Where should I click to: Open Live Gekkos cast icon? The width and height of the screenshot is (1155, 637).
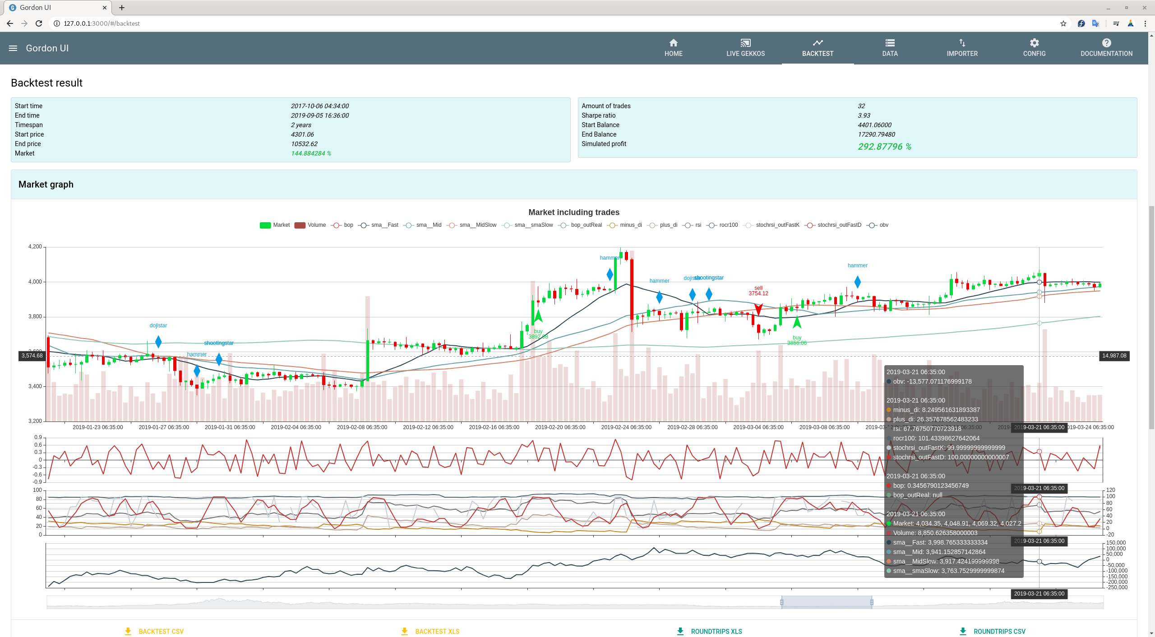(x=745, y=43)
